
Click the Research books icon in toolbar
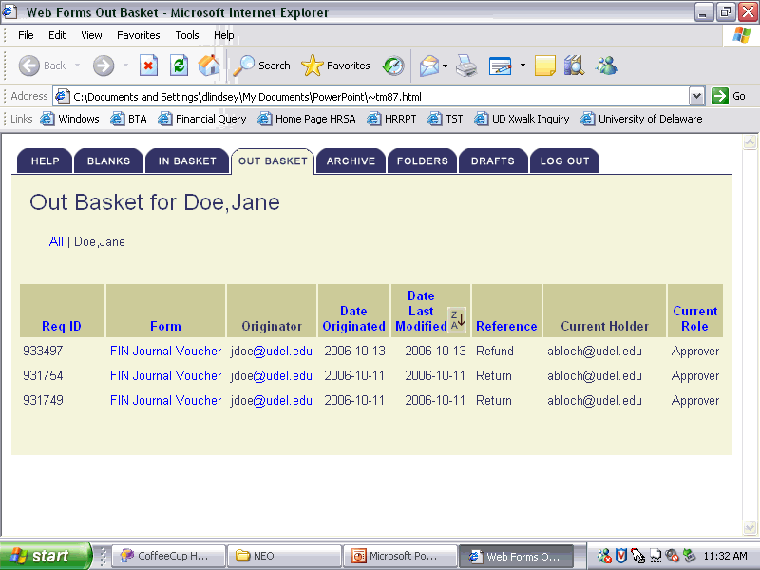(x=574, y=66)
